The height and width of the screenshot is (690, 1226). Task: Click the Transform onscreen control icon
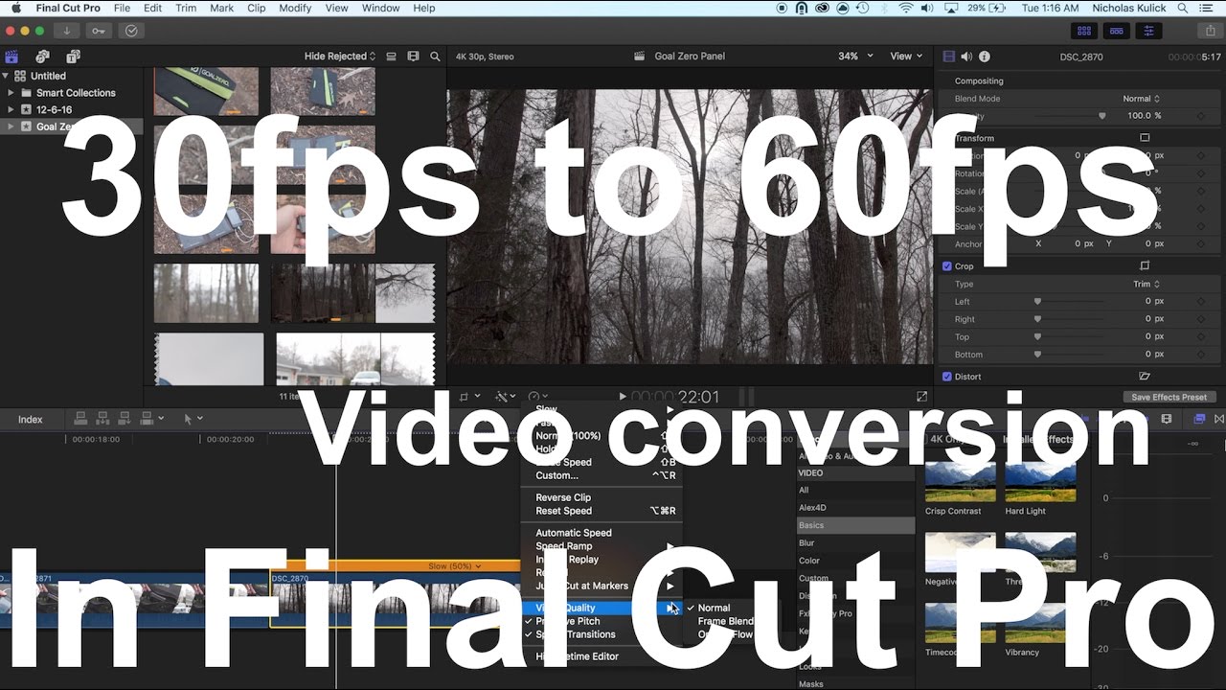click(1145, 138)
